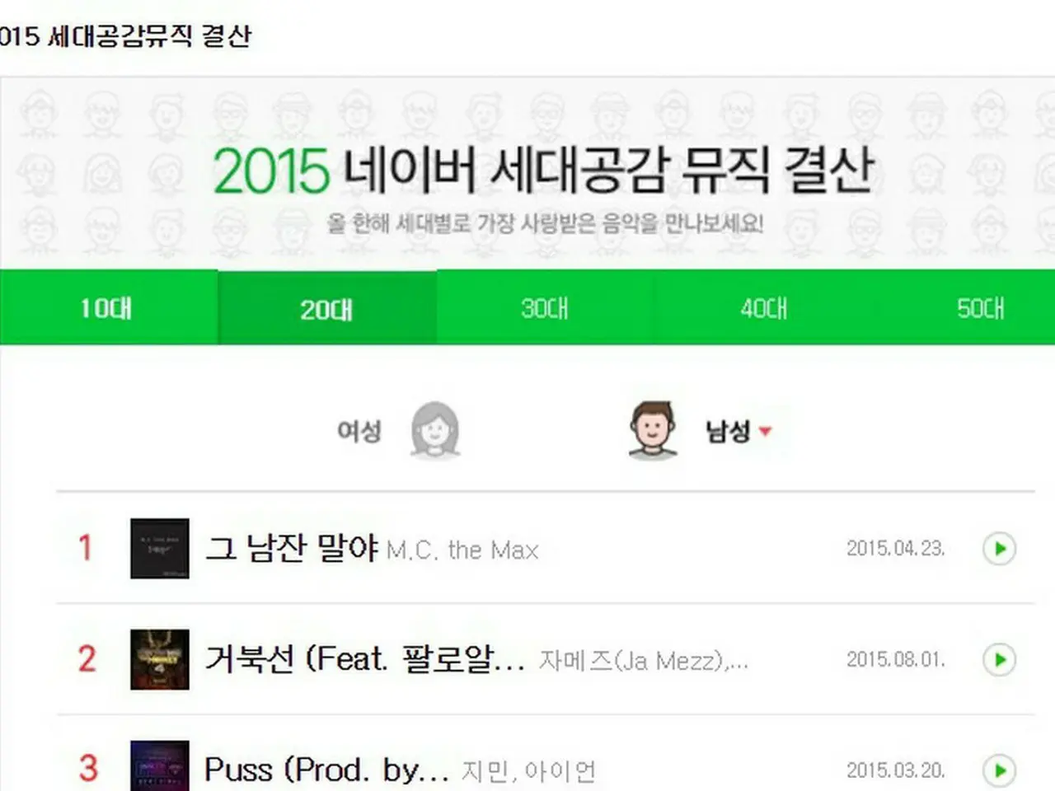1055x791 pixels.
Task: Open album cover for 그 남잔 말야
Action: [x=160, y=549]
